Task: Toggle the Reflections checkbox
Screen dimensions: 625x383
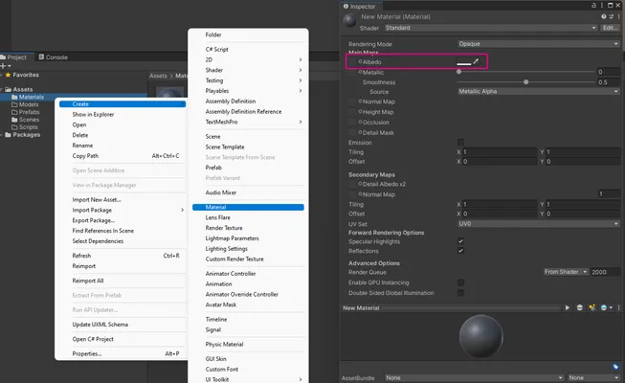Action: (460, 251)
